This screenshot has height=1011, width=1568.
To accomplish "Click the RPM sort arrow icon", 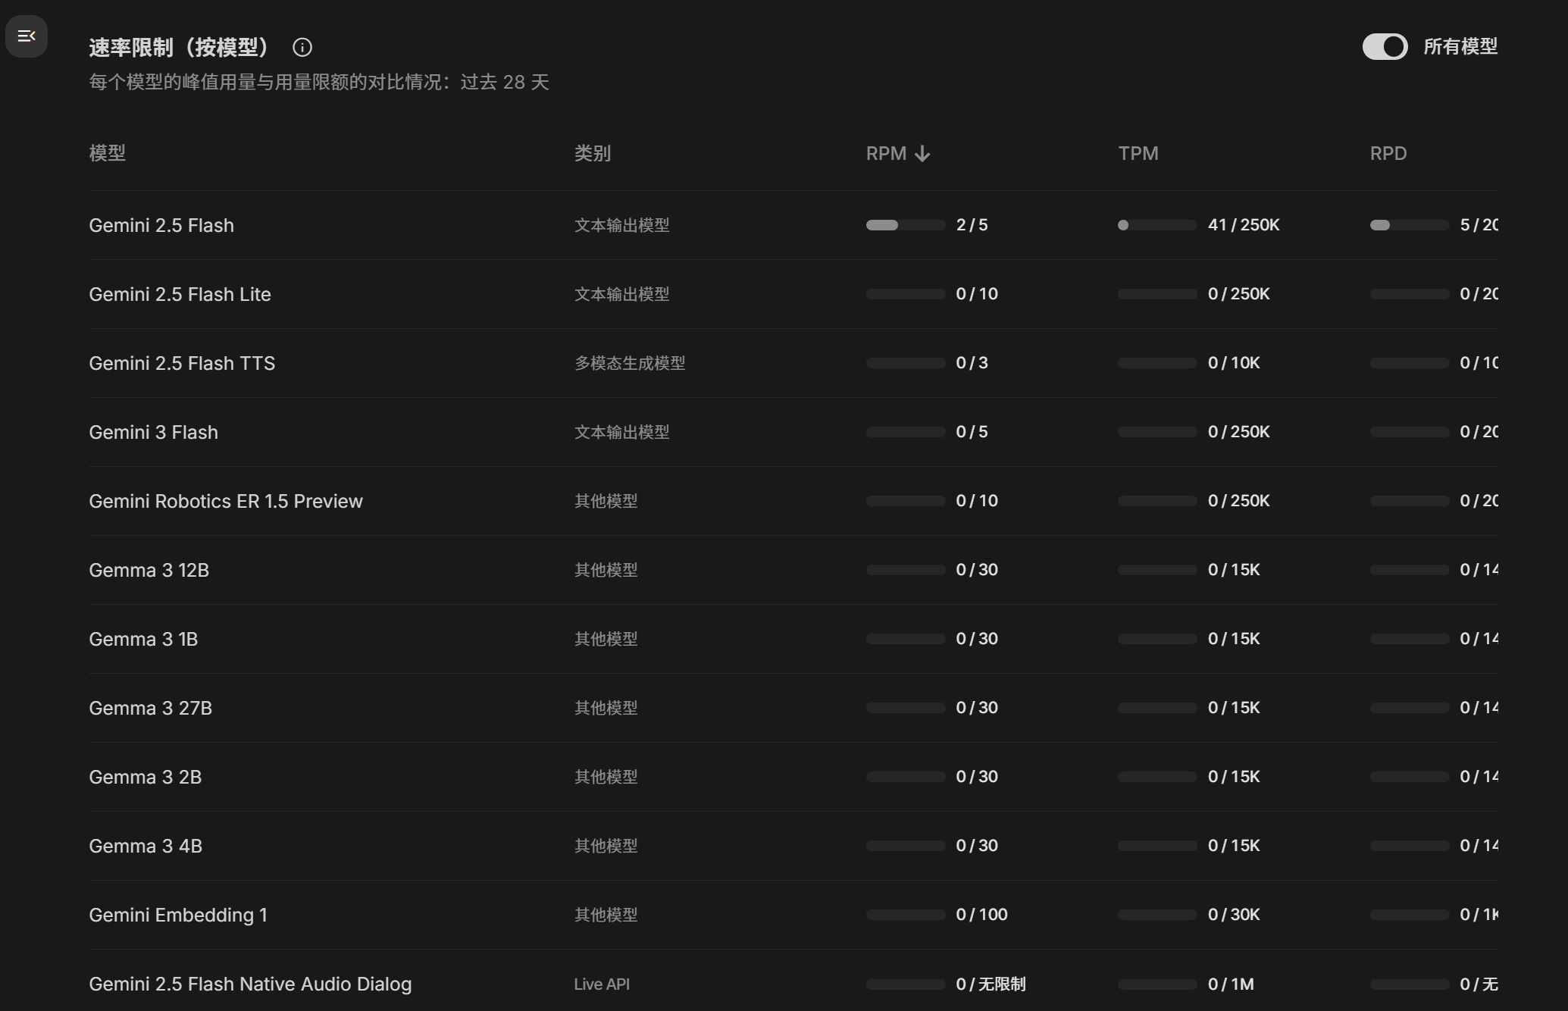I will tap(922, 154).
